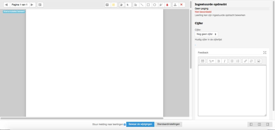Insert a link in feedback
This screenshot has width=275, height=130.
[x=245, y=61]
